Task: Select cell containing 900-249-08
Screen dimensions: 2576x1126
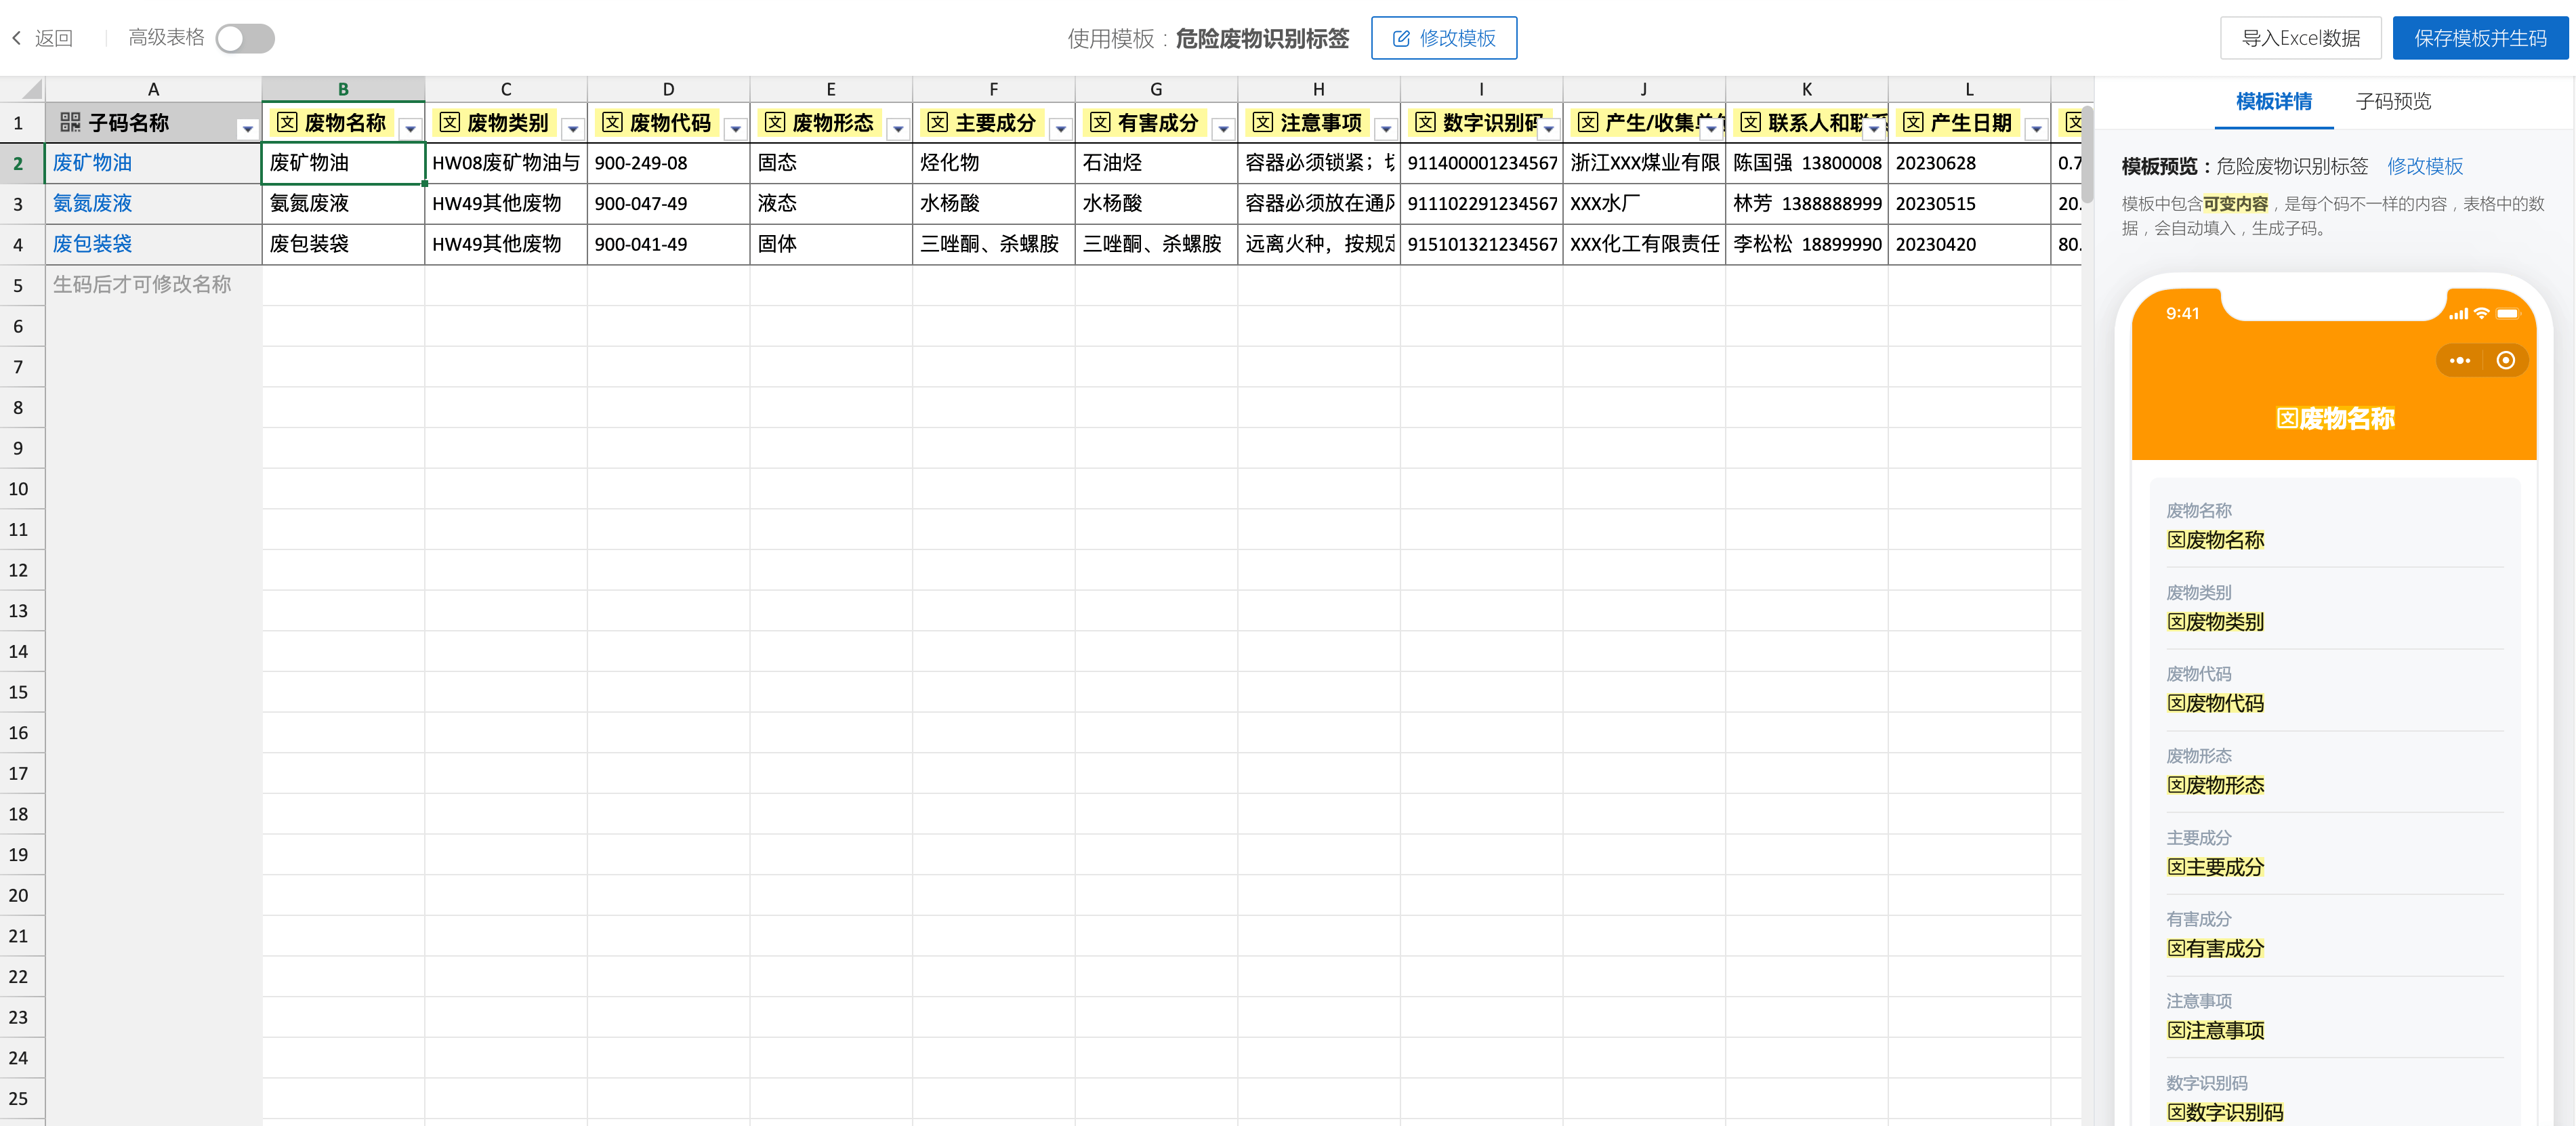Action: [668, 163]
